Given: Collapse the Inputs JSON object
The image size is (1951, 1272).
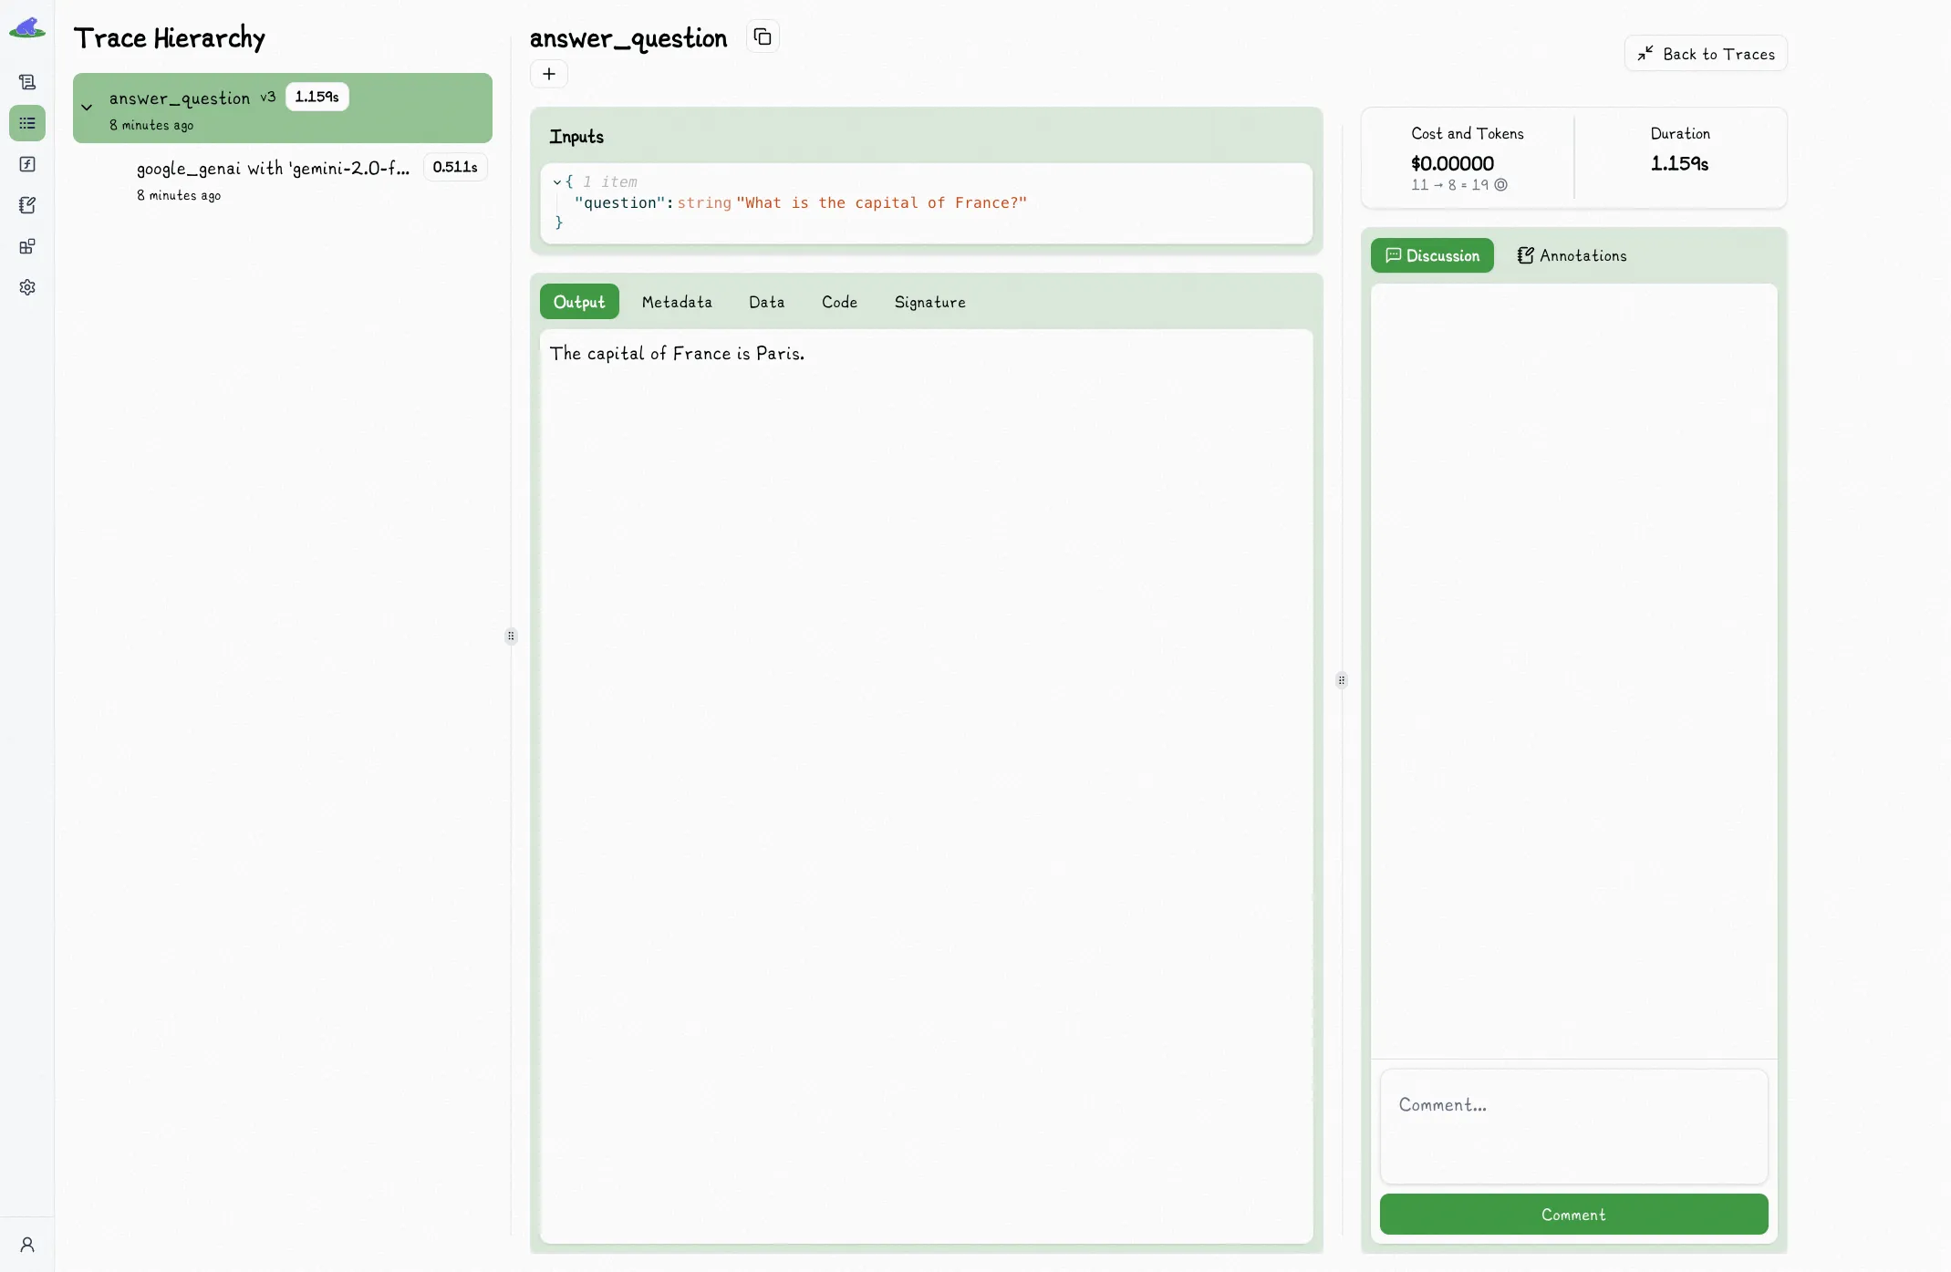Looking at the screenshot, I should point(556,182).
